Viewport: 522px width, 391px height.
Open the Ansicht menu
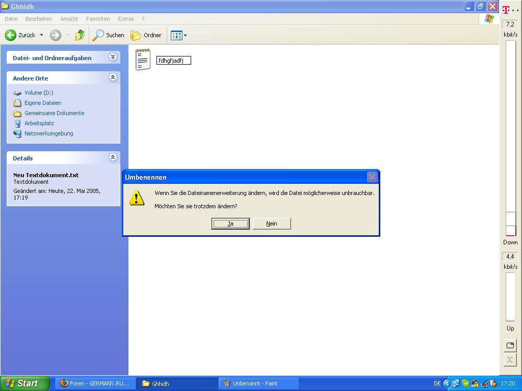tap(69, 19)
